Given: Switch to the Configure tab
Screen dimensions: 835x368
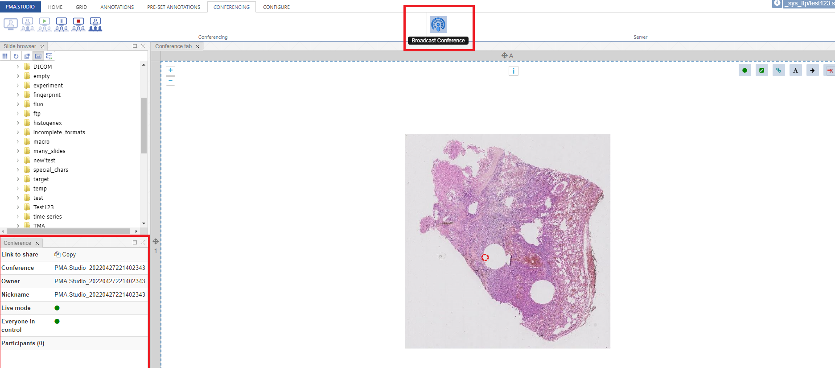Looking at the screenshot, I should [276, 7].
